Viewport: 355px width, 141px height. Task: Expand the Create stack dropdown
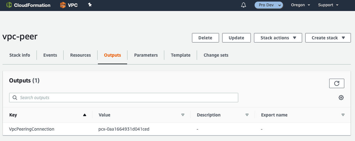[x=328, y=38]
